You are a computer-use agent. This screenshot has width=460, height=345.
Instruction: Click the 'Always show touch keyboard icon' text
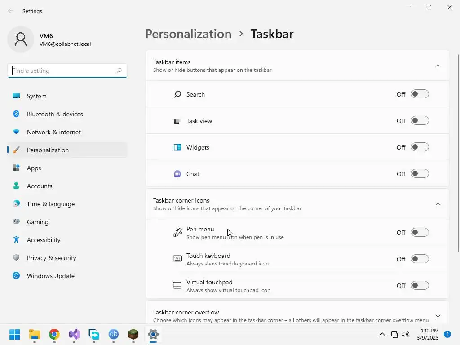click(x=227, y=263)
